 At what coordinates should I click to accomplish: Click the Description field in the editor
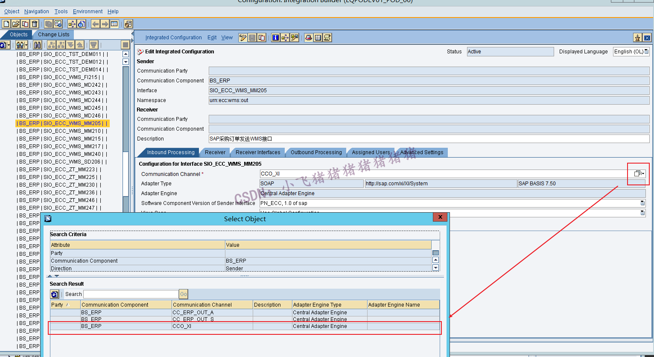pyautogui.click(x=429, y=139)
